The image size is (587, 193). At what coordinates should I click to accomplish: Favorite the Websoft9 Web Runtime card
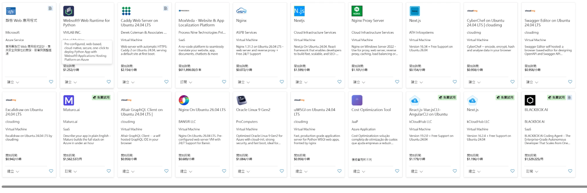(109, 82)
